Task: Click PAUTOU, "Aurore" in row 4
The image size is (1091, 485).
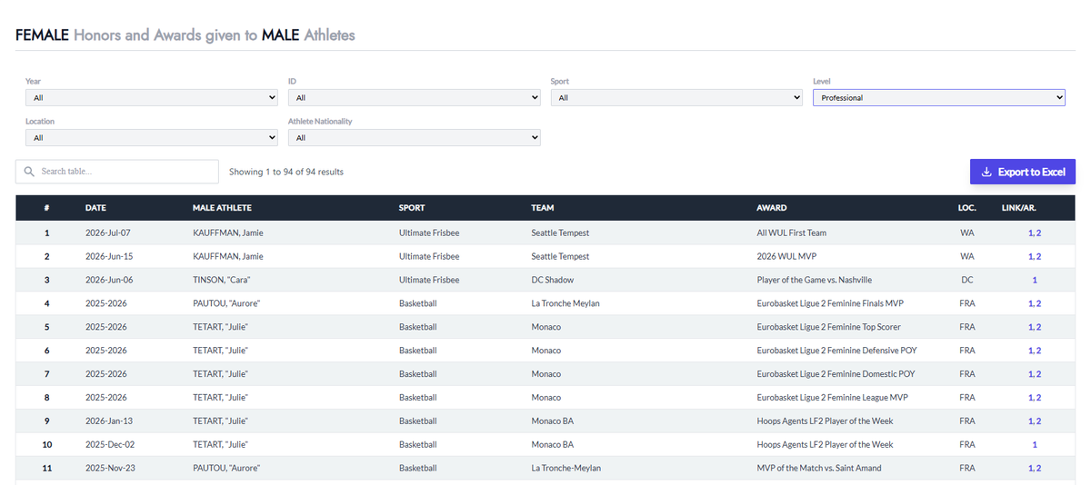Action: [x=226, y=303]
